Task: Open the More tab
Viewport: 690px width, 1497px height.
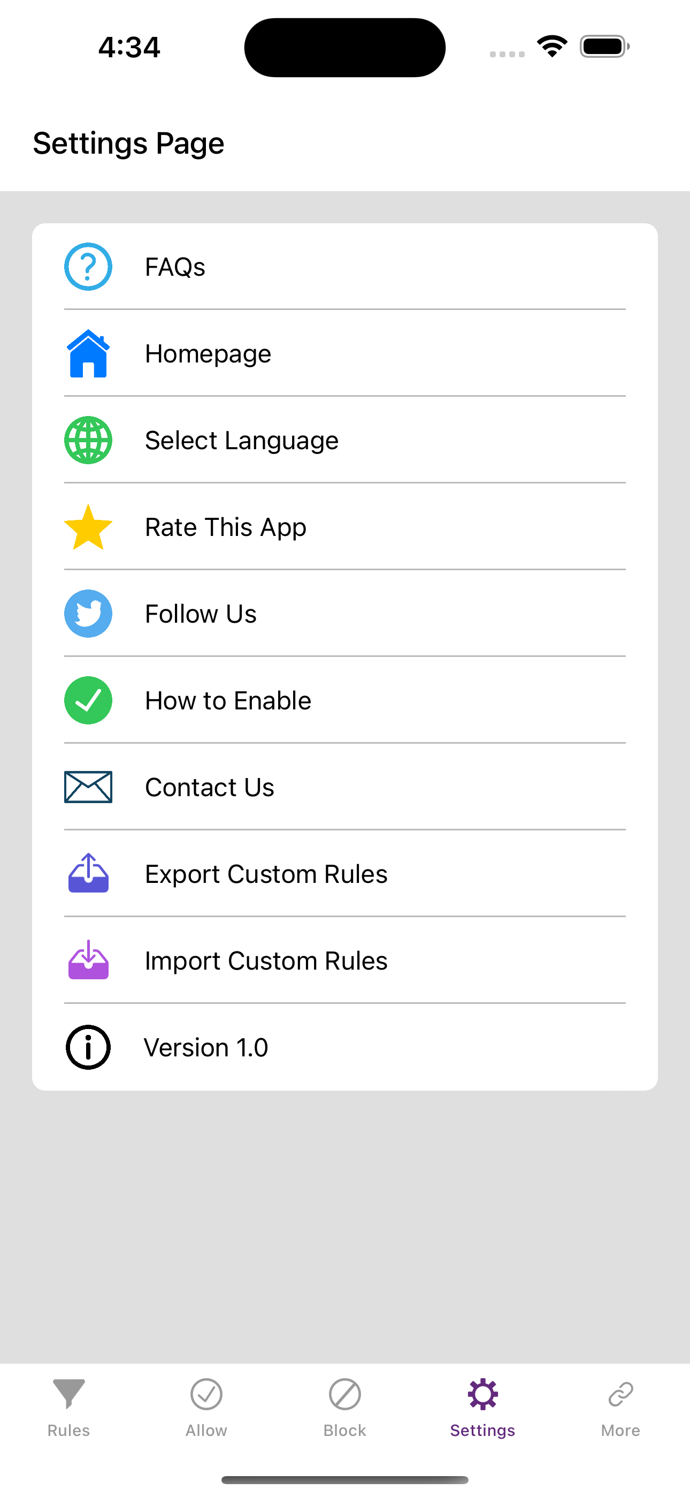Action: [x=620, y=1407]
